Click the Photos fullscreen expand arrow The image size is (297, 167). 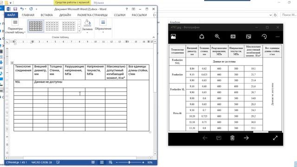tap(275, 138)
